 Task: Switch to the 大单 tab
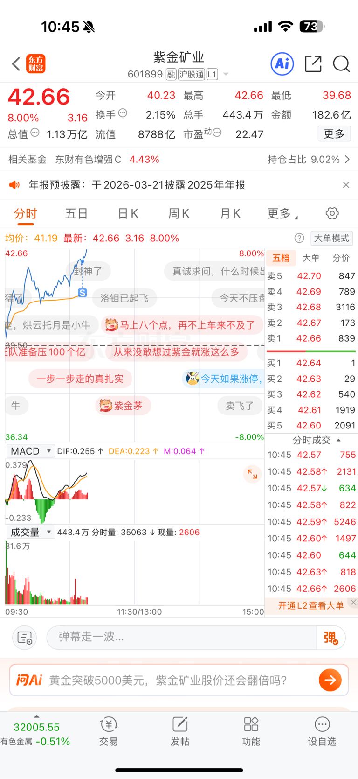[x=311, y=258]
